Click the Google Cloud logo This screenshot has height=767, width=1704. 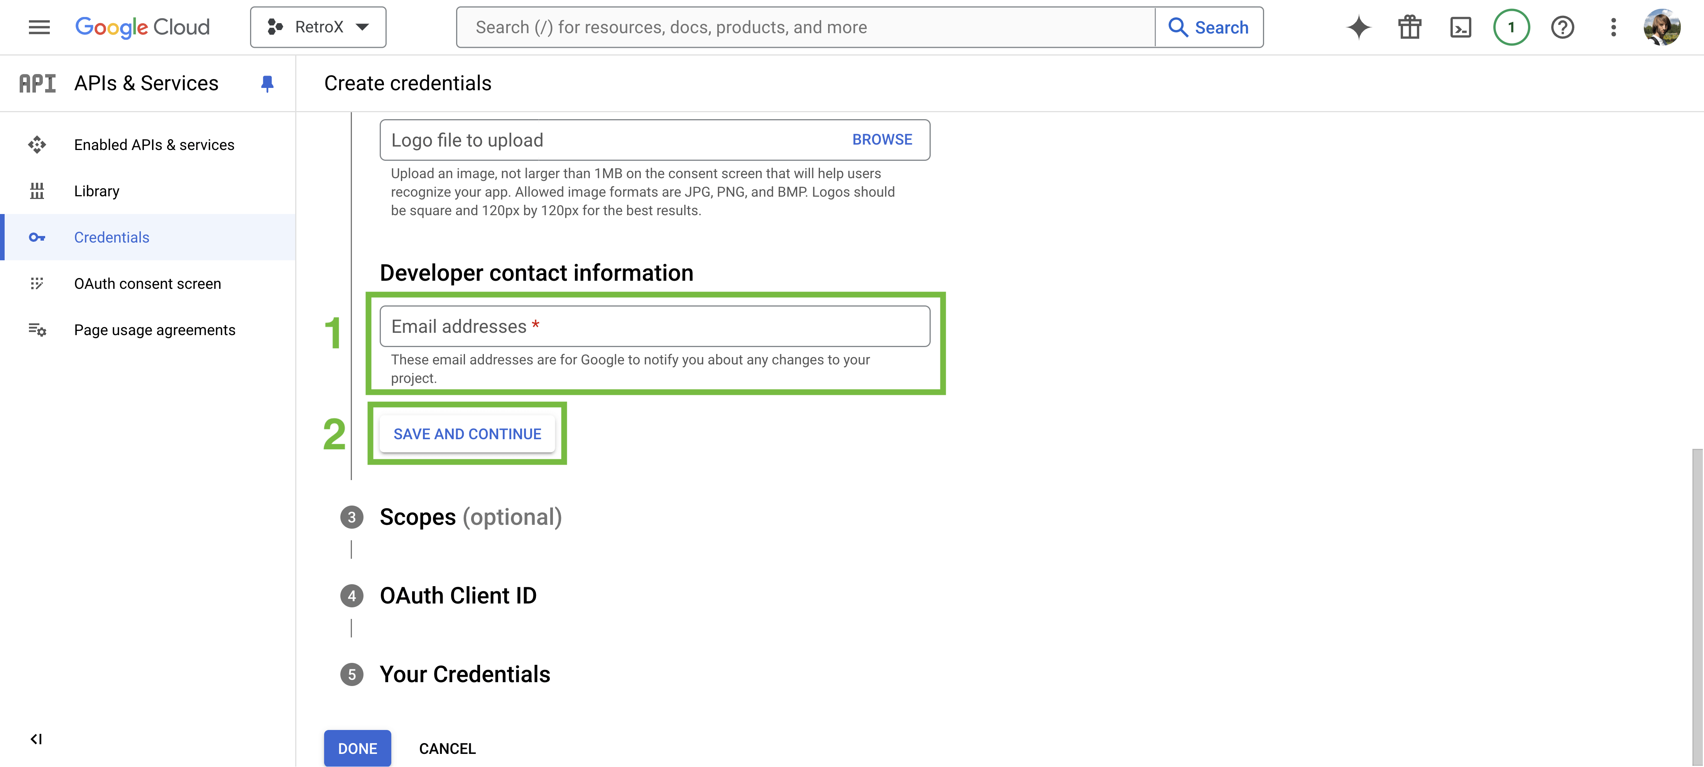click(142, 27)
